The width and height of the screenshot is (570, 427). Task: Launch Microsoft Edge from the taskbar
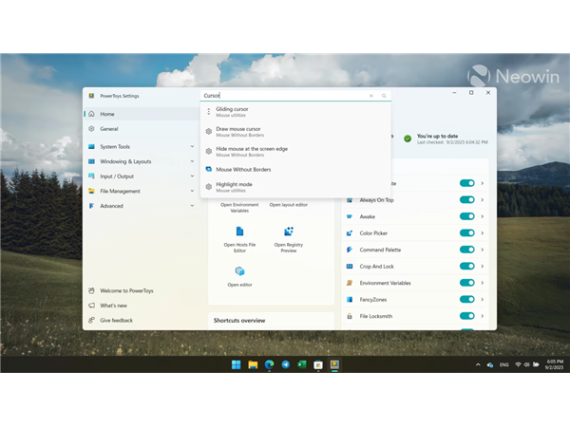pos(270,364)
